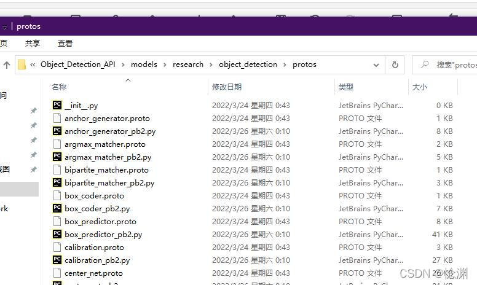Open the chevron after object_detection breadcrumb

285,64
